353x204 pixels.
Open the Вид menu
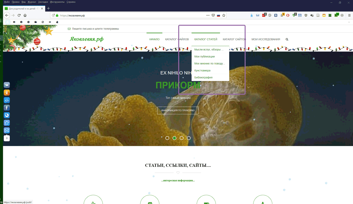(x=24, y=2)
